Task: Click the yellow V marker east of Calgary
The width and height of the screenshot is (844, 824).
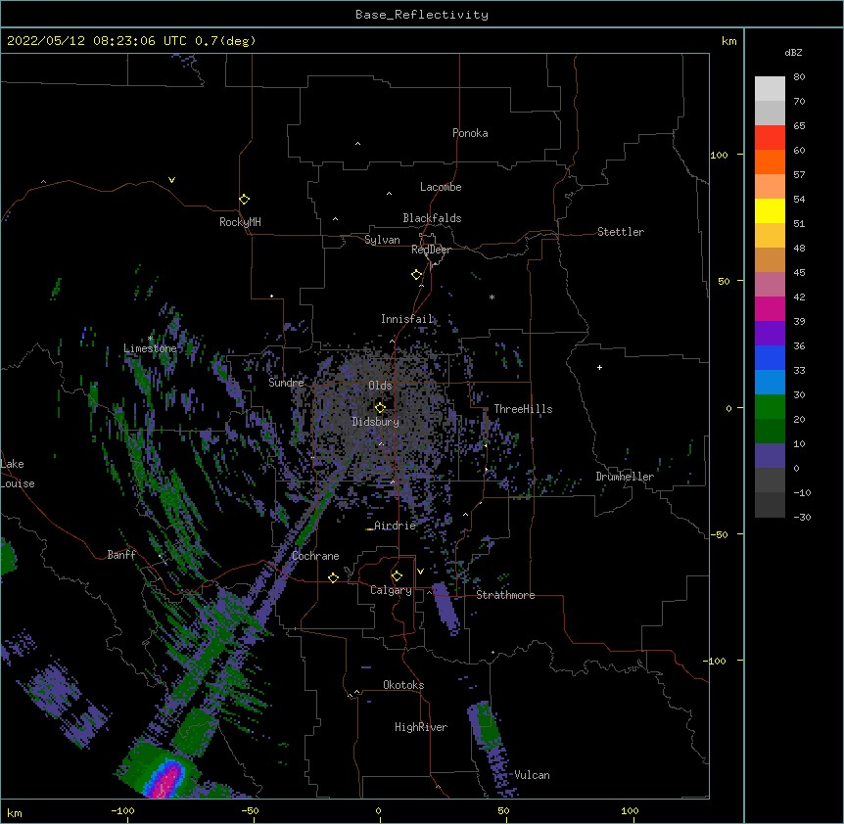Action: pyautogui.click(x=420, y=572)
